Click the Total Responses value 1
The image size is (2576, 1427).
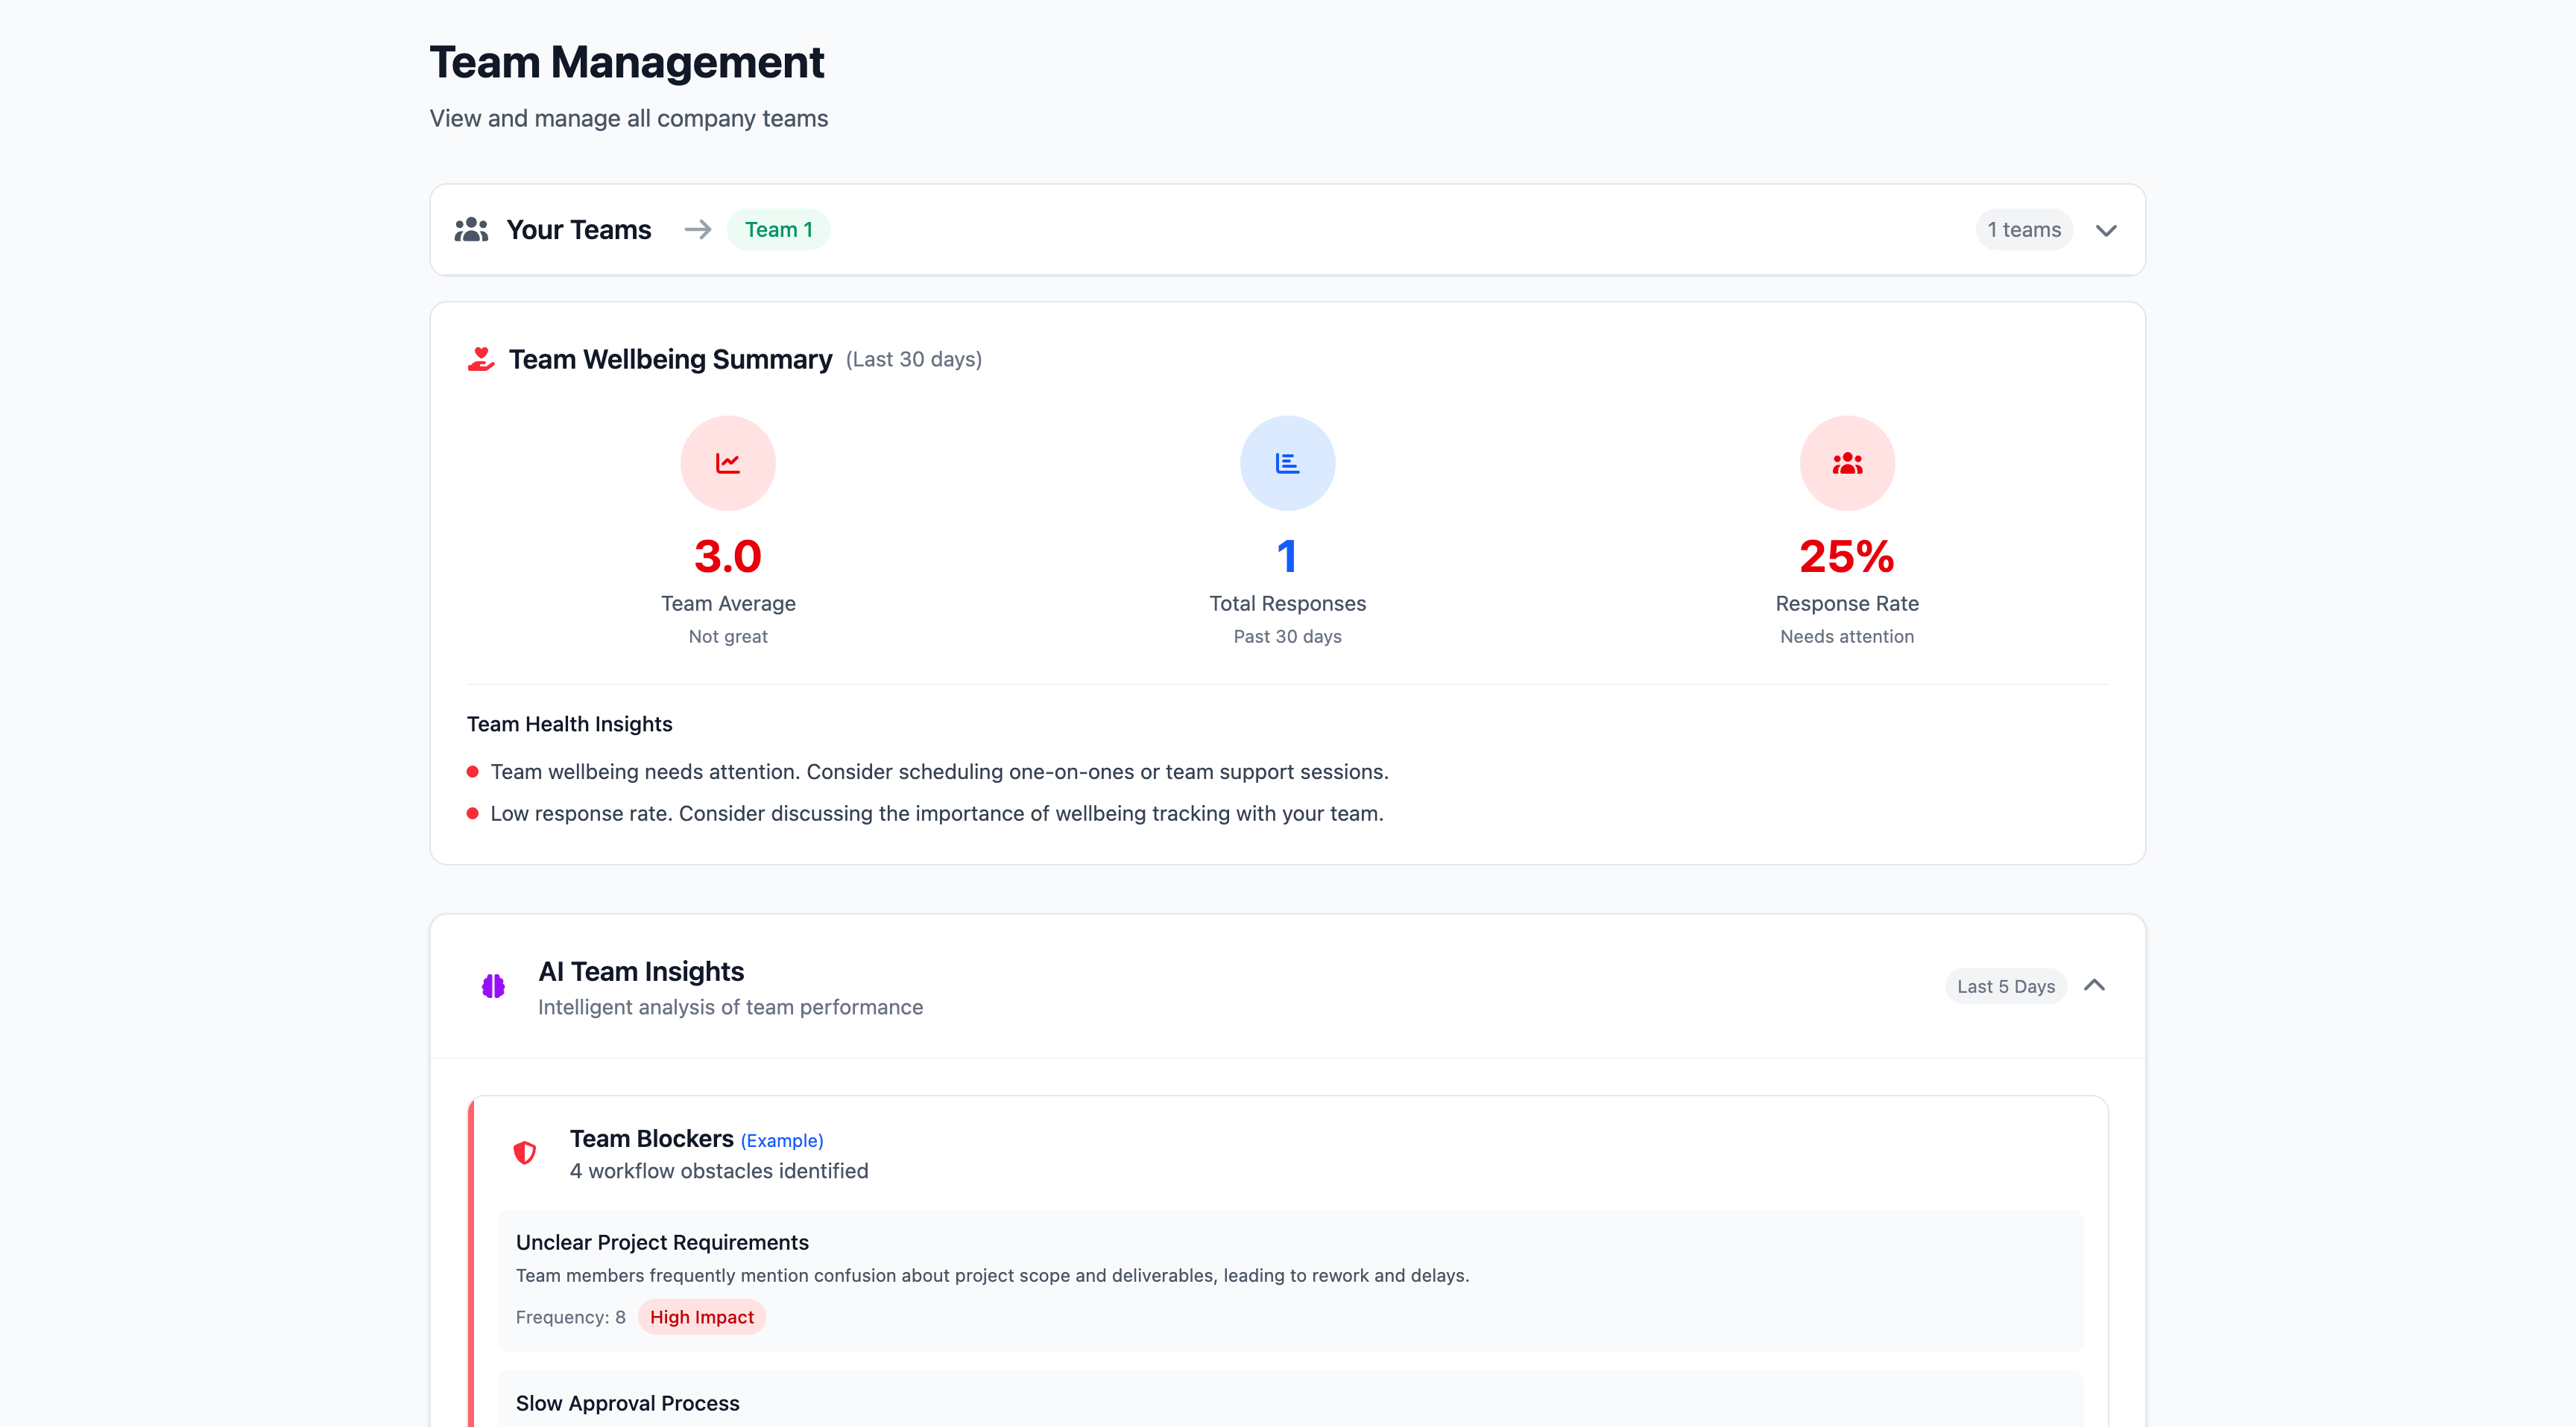1287,556
